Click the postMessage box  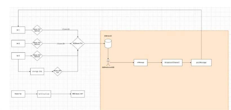coord(201,63)
